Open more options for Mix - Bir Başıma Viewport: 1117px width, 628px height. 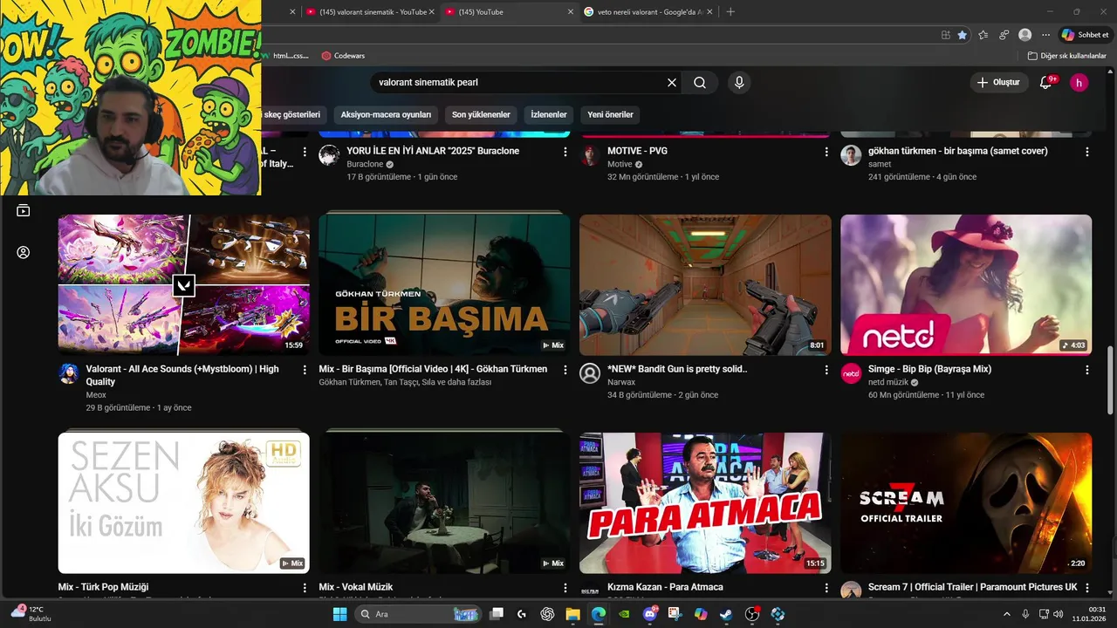pos(565,370)
